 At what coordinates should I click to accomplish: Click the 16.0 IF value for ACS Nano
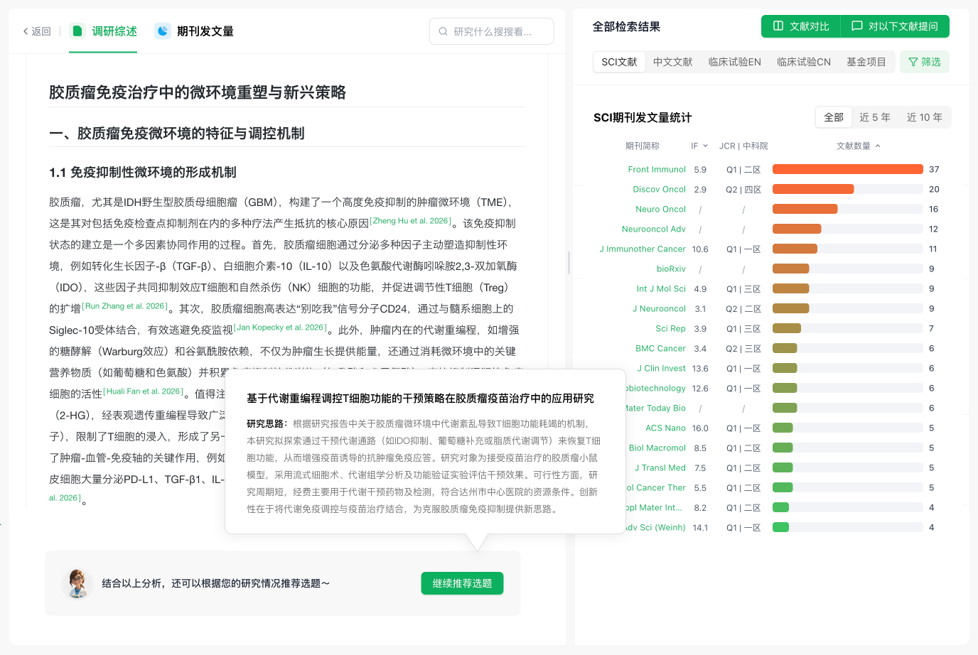[x=700, y=428]
